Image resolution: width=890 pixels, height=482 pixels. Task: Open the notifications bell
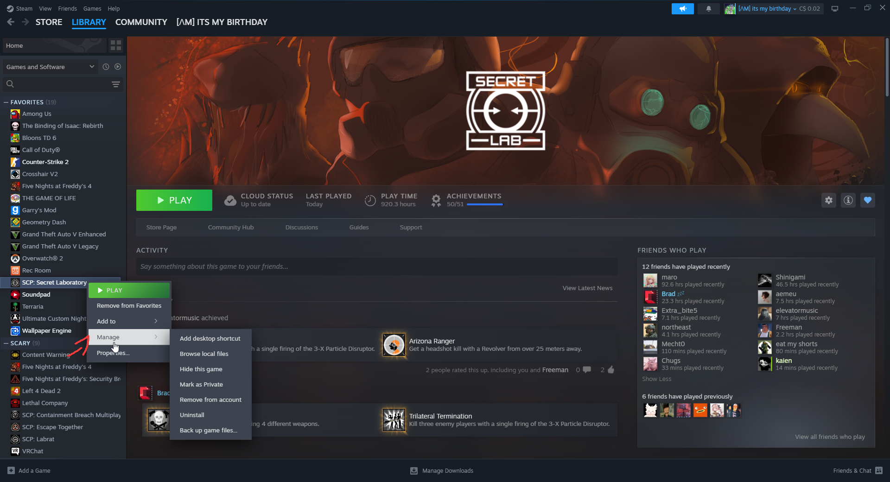pyautogui.click(x=708, y=8)
